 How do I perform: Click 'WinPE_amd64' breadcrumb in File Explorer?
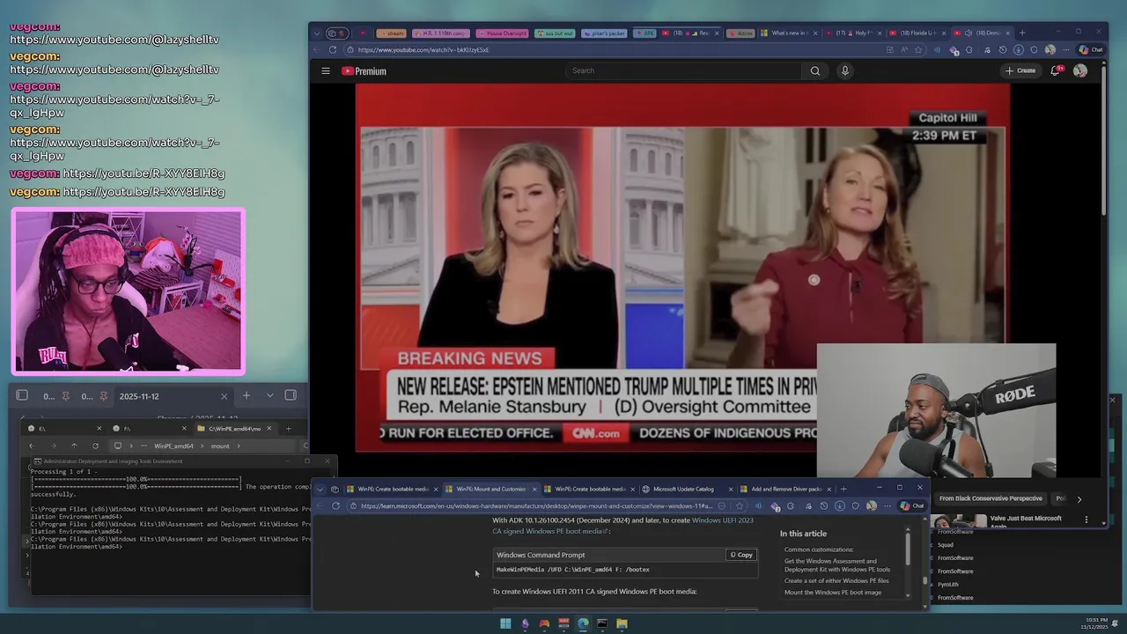pos(173,446)
